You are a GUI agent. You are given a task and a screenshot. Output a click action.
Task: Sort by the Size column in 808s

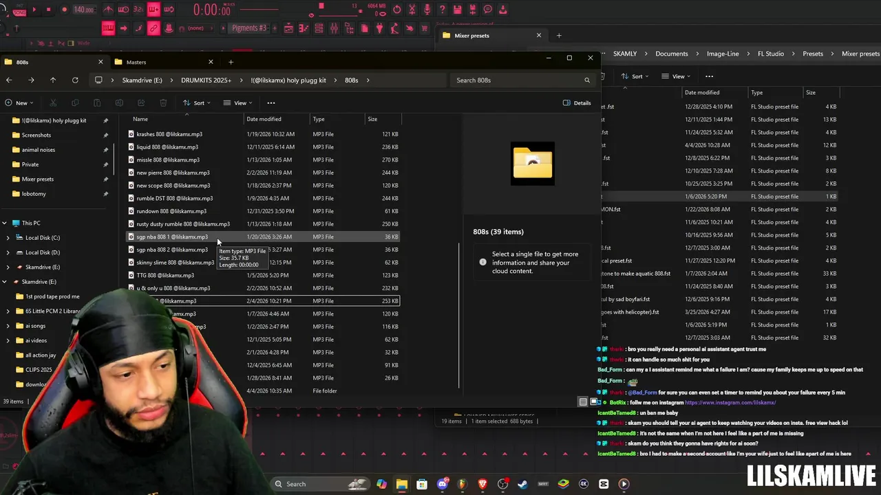(382, 119)
